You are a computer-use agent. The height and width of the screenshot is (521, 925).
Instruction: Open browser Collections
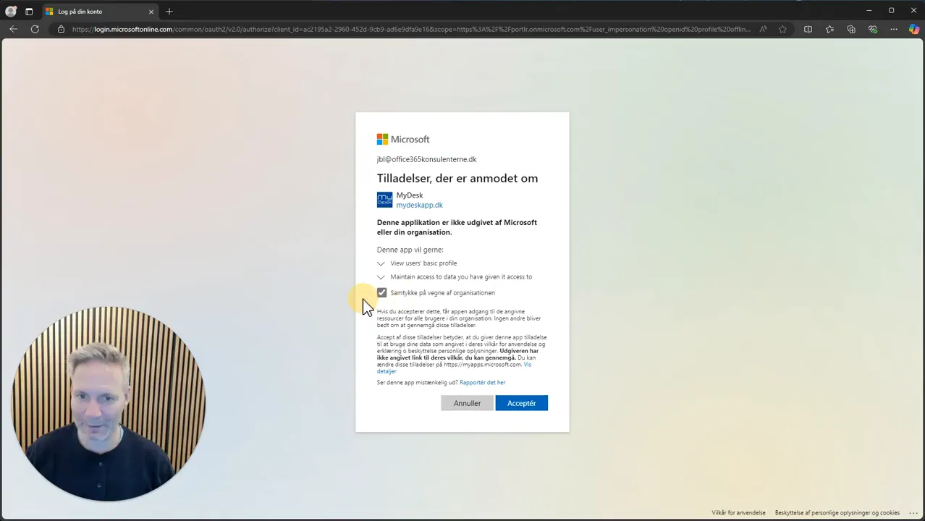pos(851,29)
